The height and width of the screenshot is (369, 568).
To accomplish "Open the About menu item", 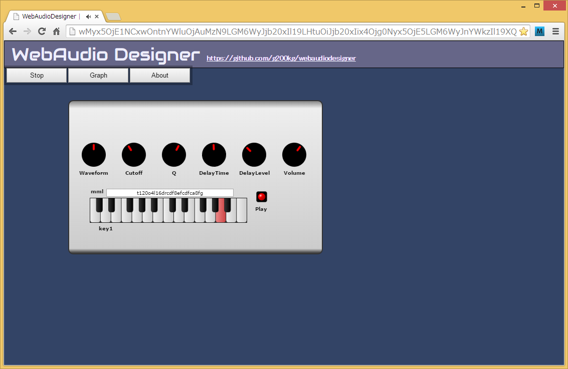I will coord(160,75).
